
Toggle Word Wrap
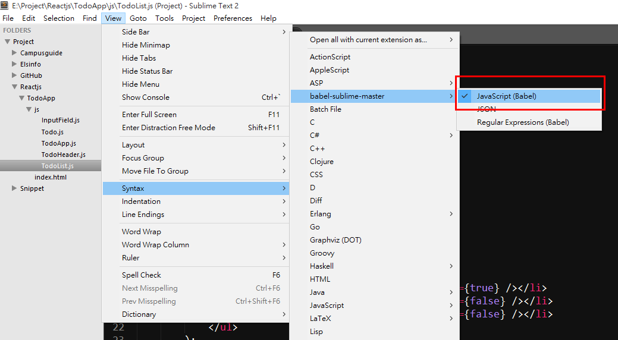coord(196,232)
